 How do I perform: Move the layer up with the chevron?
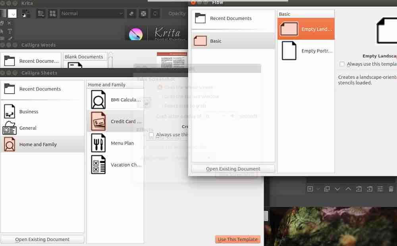[x=348, y=189]
